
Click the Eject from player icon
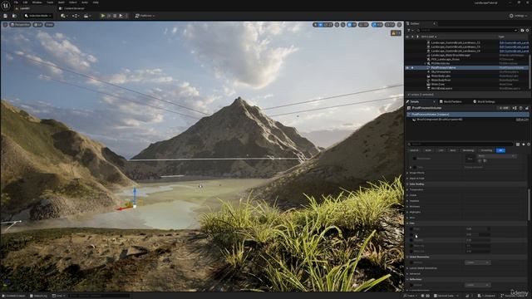point(121,16)
